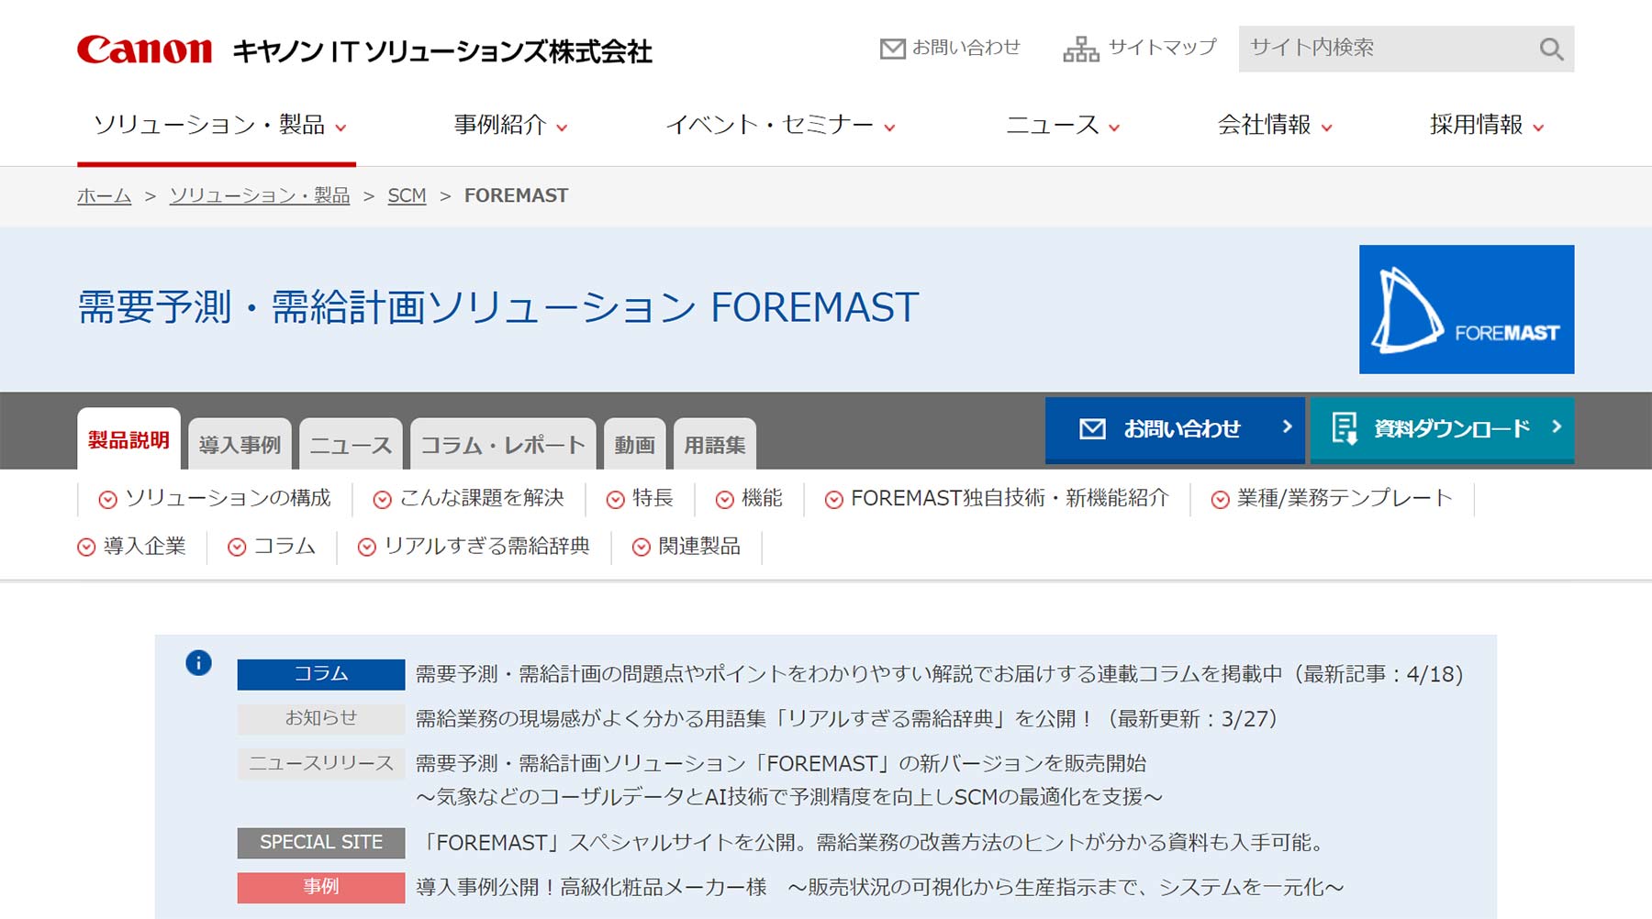Screen dimensions: 1652x919
Task: Jump to 特長 section
Action: 653,498
